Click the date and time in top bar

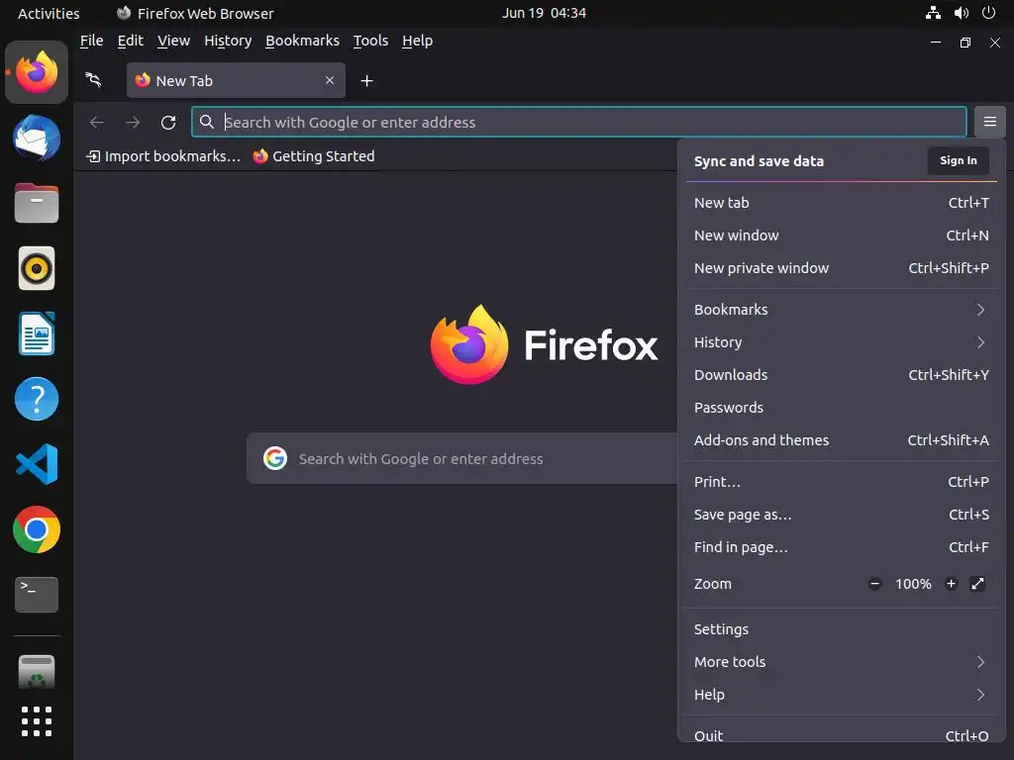tap(544, 13)
